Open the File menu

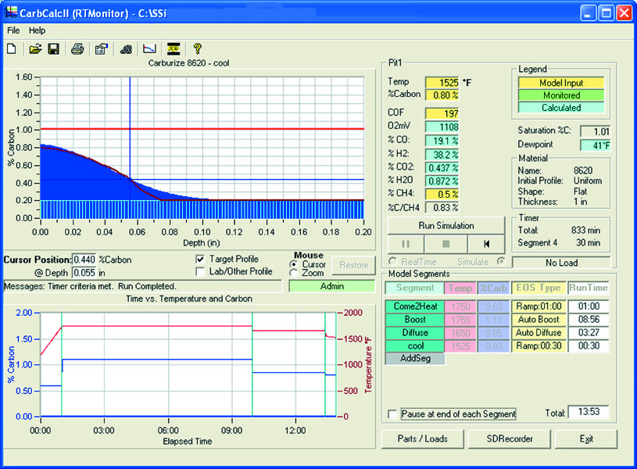[x=13, y=30]
